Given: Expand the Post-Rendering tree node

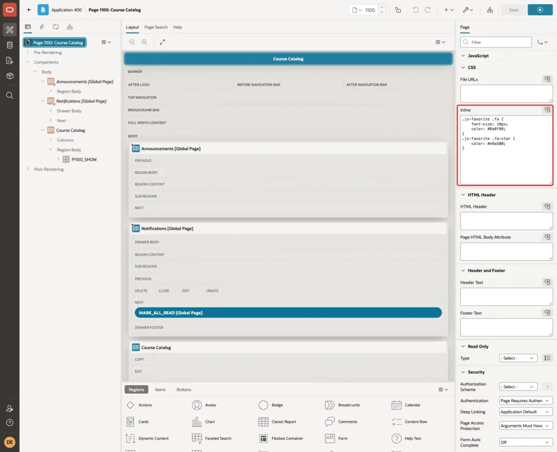Looking at the screenshot, I should pyautogui.click(x=28, y=169).
